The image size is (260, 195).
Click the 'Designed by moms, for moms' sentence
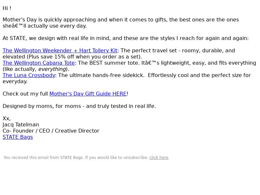(x=79, y=106)
